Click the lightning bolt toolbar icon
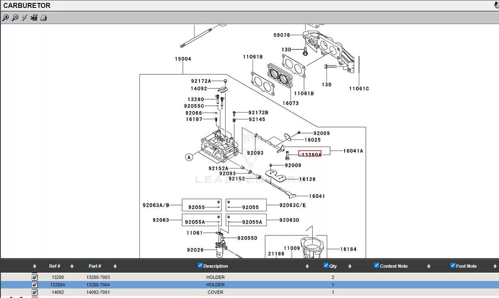The image size is (499, 298). tap(24, 18)
